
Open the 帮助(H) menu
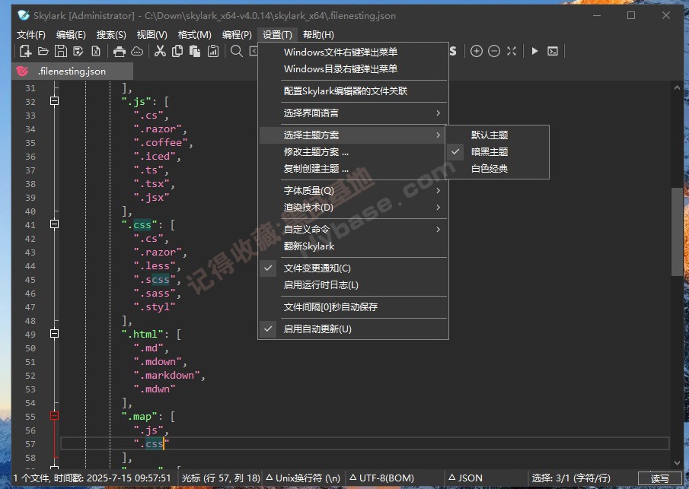318,35
